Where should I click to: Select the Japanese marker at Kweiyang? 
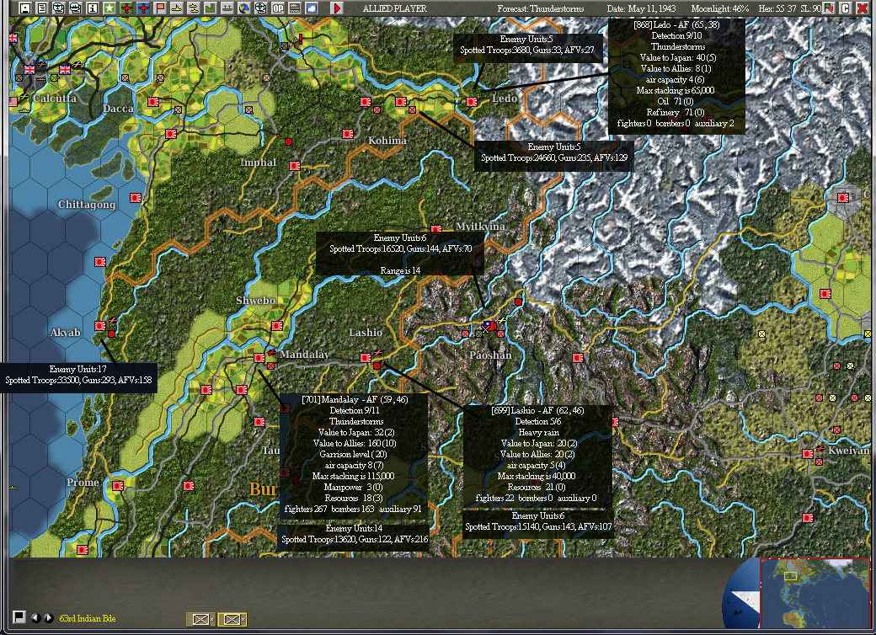tap(807, 454)
